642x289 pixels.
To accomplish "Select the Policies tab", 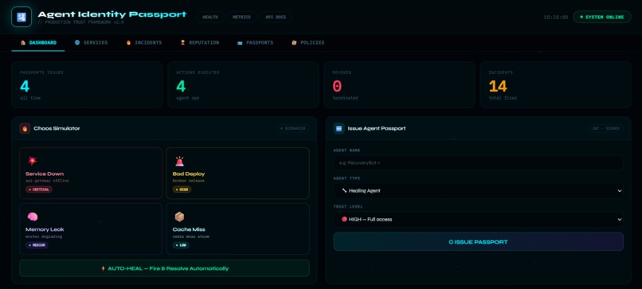I will [308, 42].
